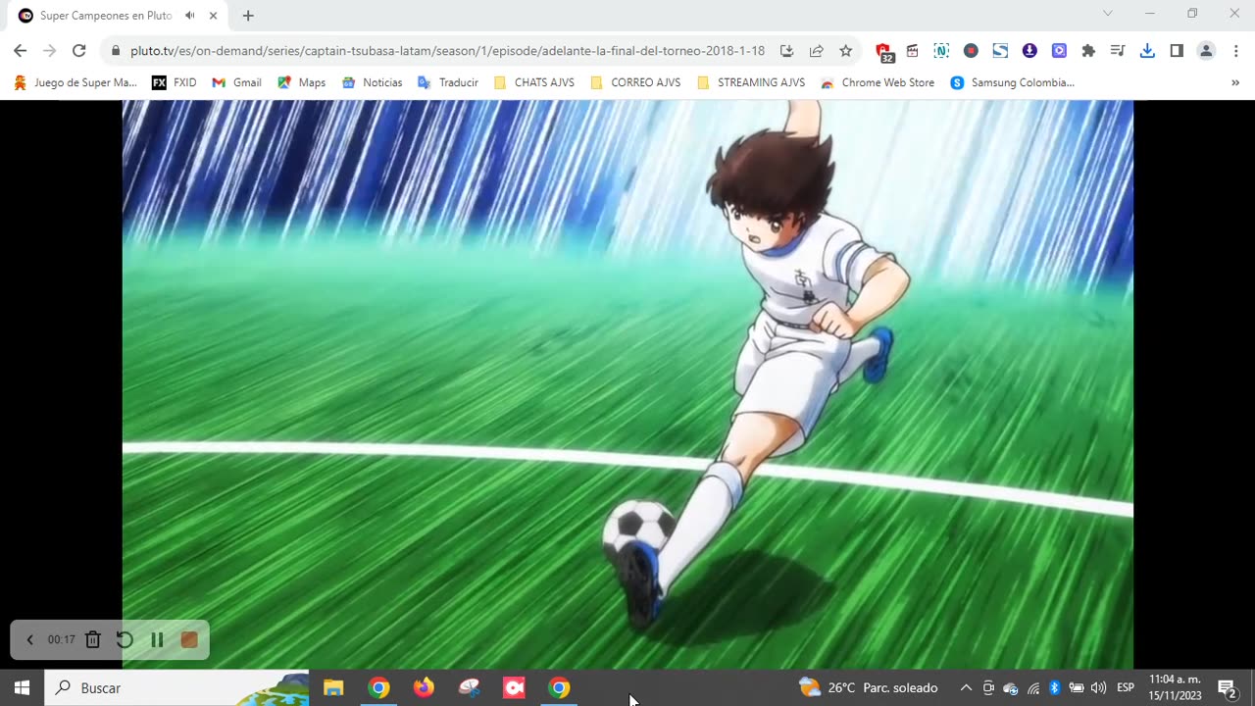
Task: Collapse the recorder panel with arrow
Action: (x=29, y=639)
